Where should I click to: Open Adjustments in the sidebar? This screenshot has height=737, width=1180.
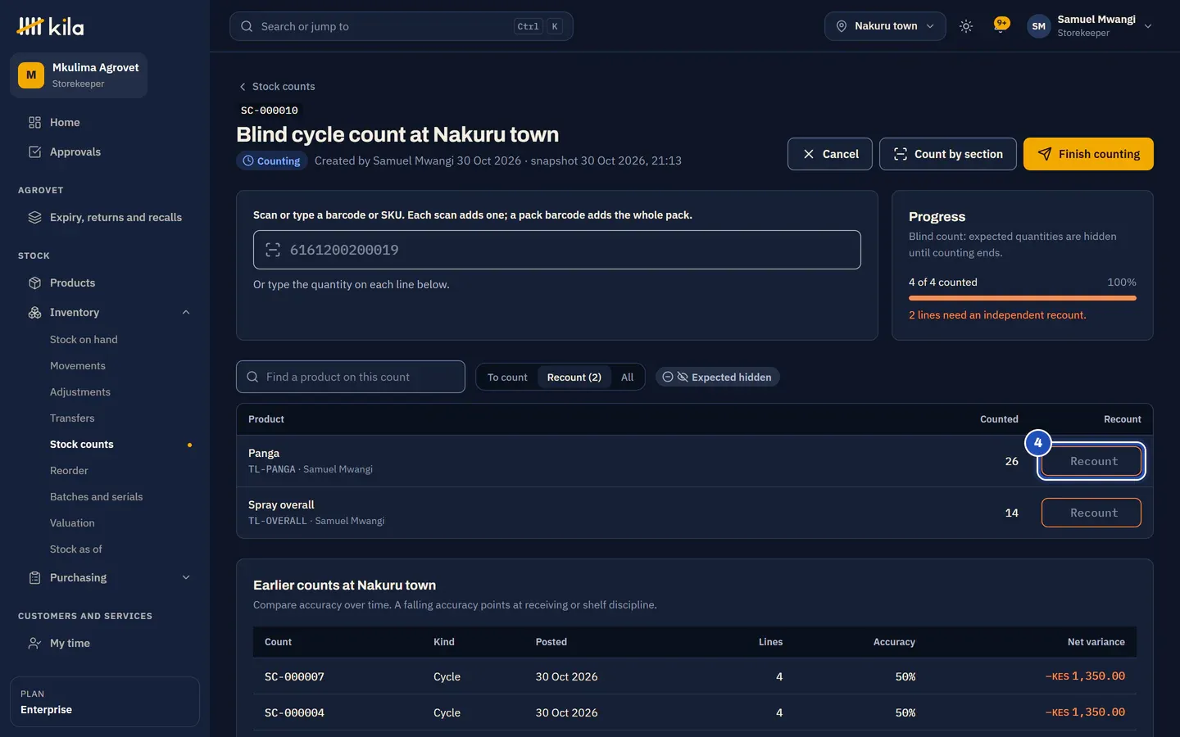[x=80, y=392]
